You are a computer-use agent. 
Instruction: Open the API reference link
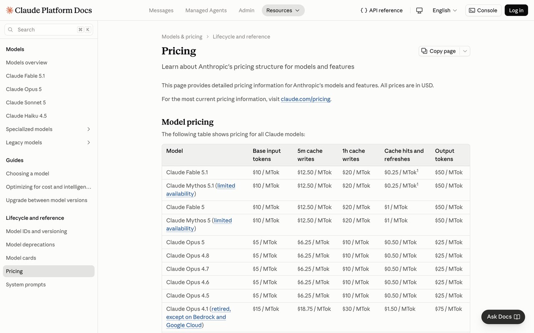[x=382, y=10]
